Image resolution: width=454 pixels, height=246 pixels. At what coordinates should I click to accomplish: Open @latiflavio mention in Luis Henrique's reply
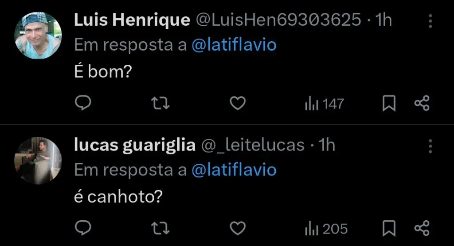(234, 45)
